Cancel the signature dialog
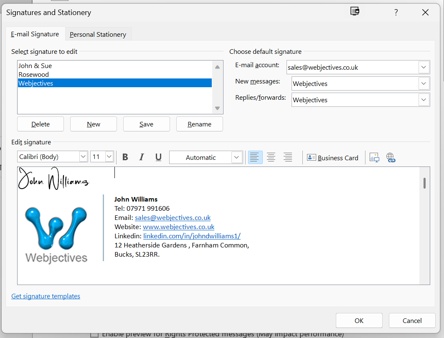Viewport: 444px width, 338px height. pyautogui.click(x=412, y=320)
